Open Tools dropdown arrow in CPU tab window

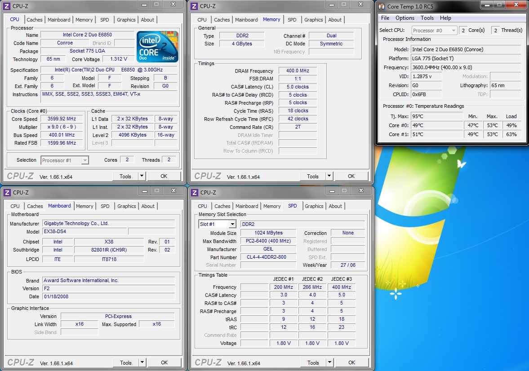coord(142,176)
